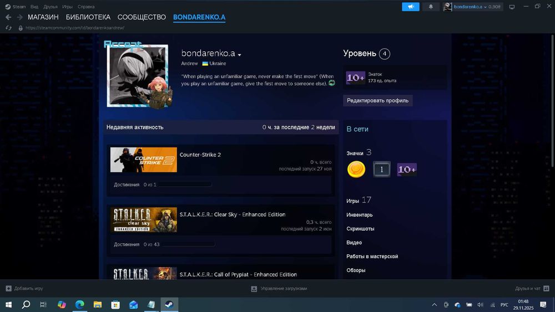
Task: Open volume speaker tray icon
Action: 480,305
